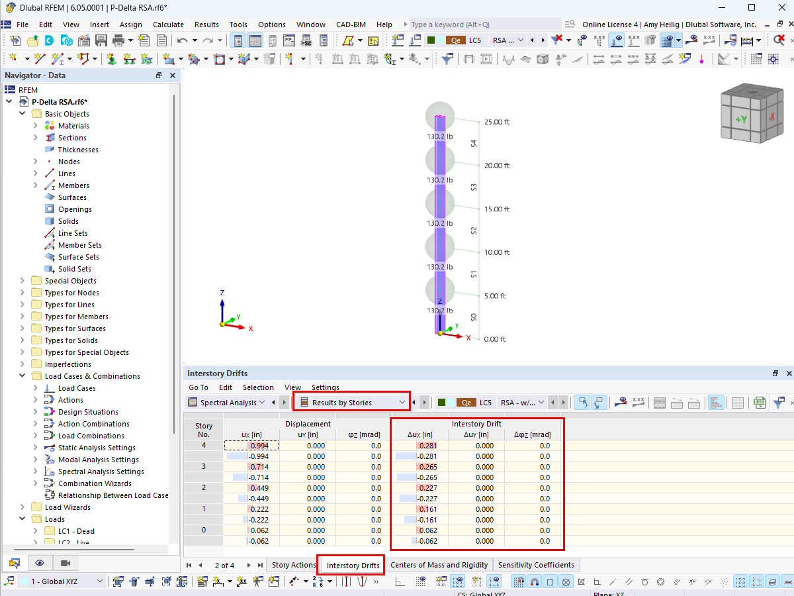This screenshot has height=596, width=794.
Task: Toggle the display navigator eye icon
Action: coord(40,563)
